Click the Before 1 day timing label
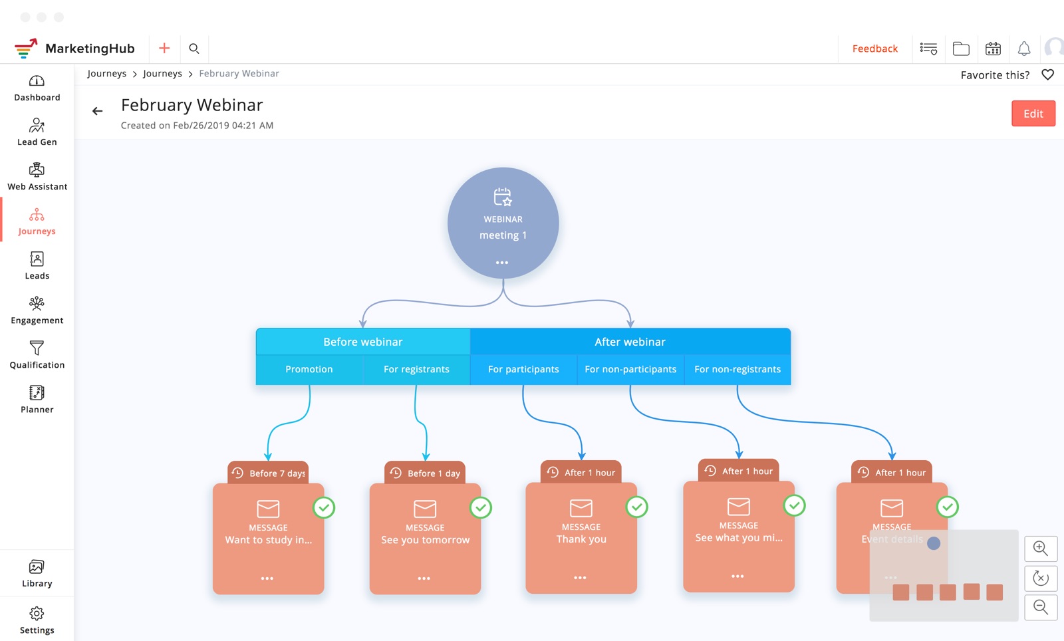The width and height of the screenshot is (1064, 641). click(x=425, y=473)
